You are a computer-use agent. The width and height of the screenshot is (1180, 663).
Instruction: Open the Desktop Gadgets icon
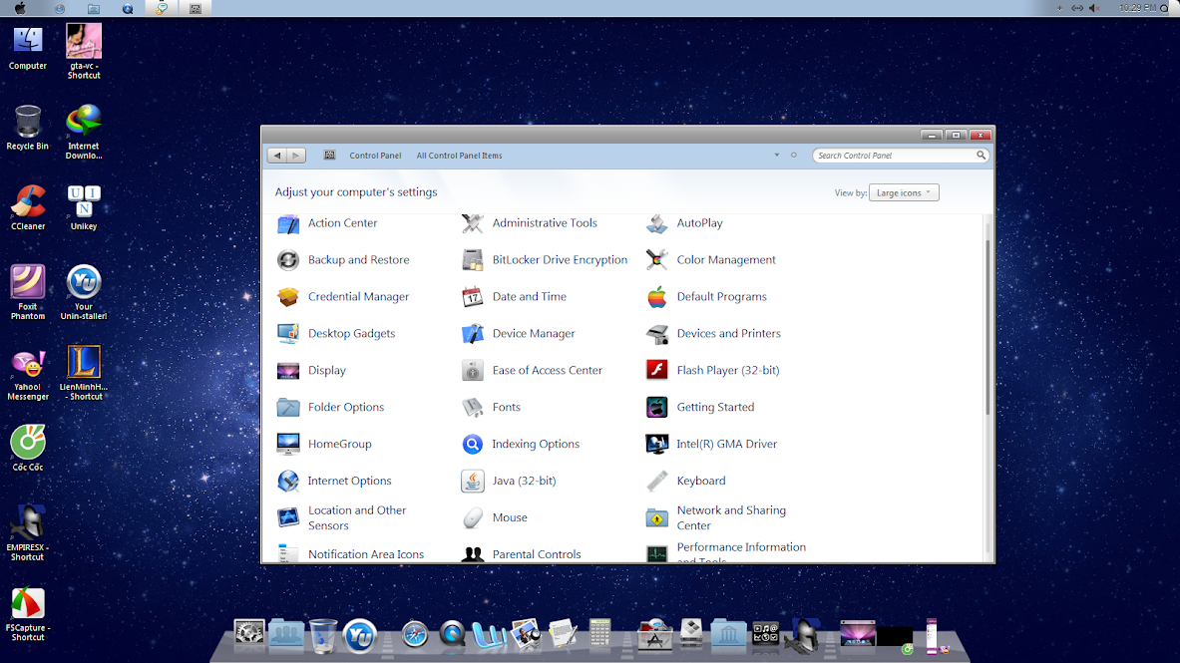coord(288,334)
